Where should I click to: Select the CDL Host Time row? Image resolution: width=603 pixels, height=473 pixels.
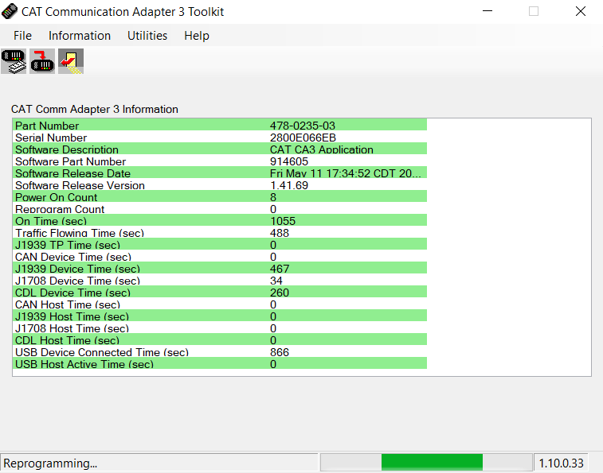tap(220, 339)
